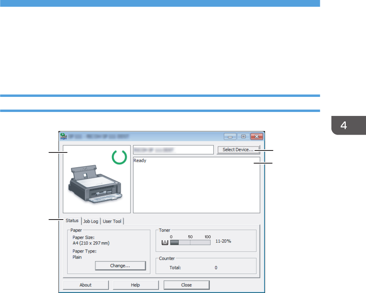Click the toner cartridge icon
366x293 pixels.
coord(165,242)
